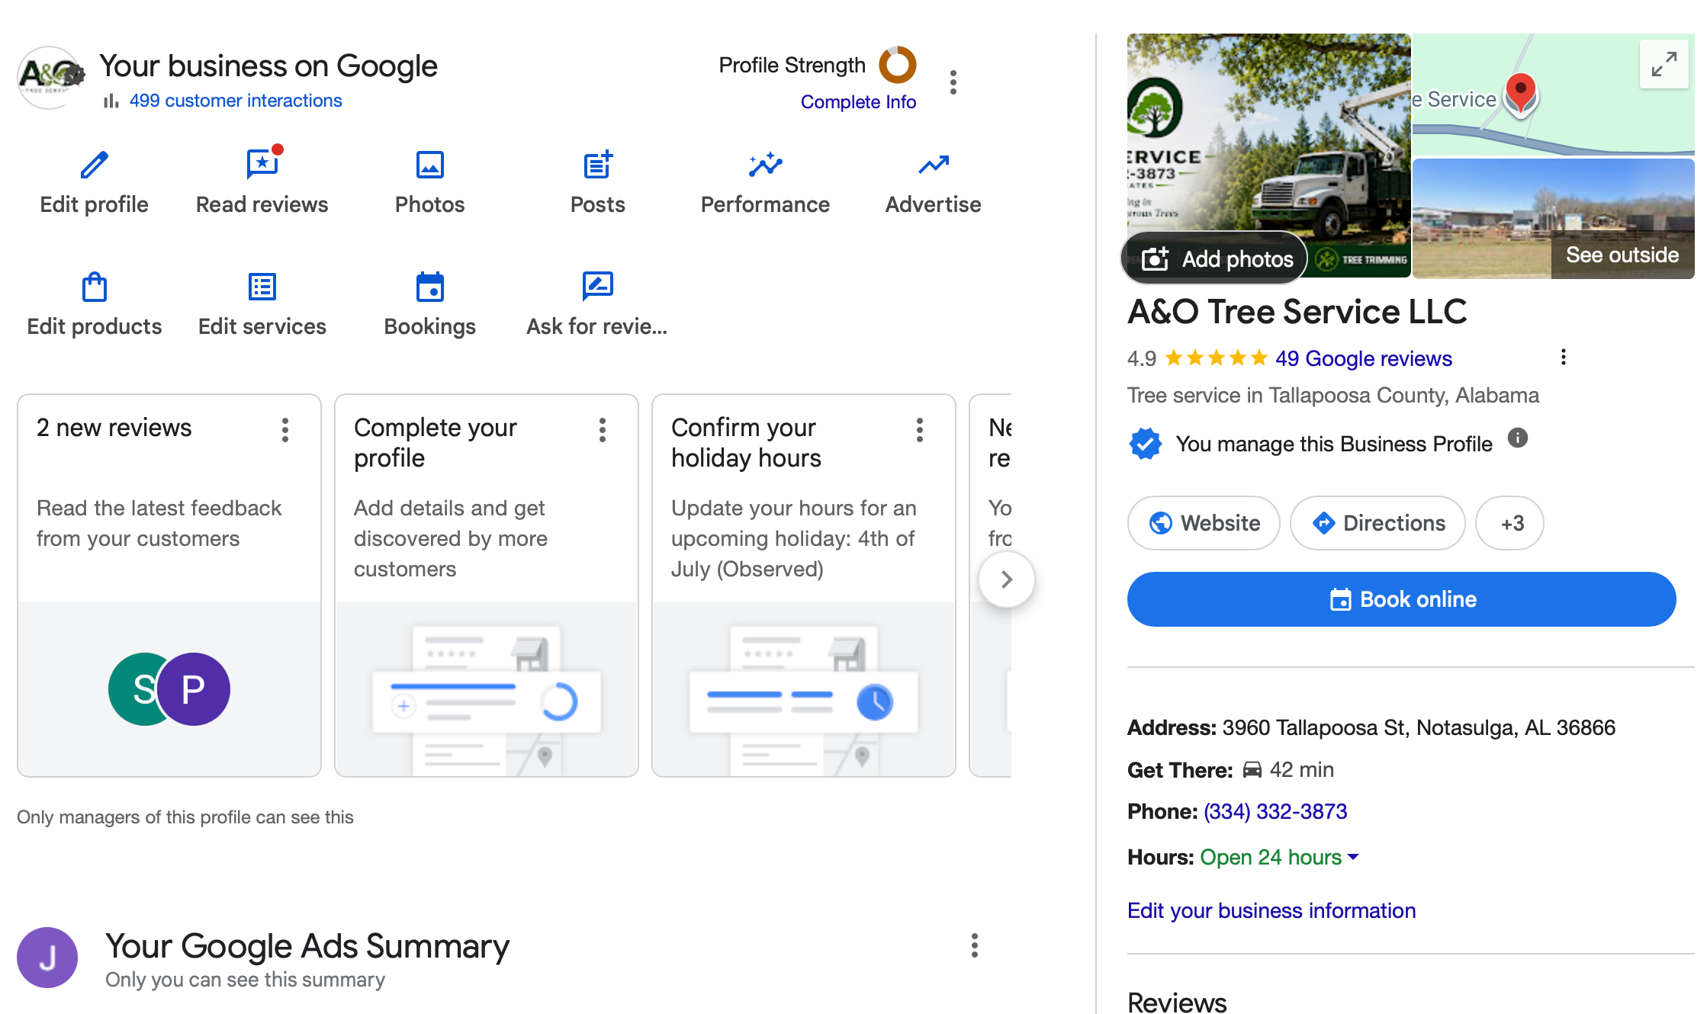Click the Profile Strength ring indicator
The height and width of the screenshot is (1014, 1707).
tap(897, 65)
